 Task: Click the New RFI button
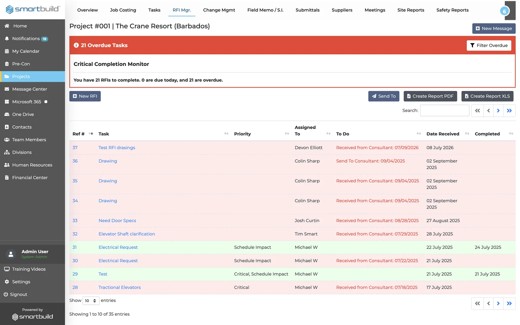(85, 96)
